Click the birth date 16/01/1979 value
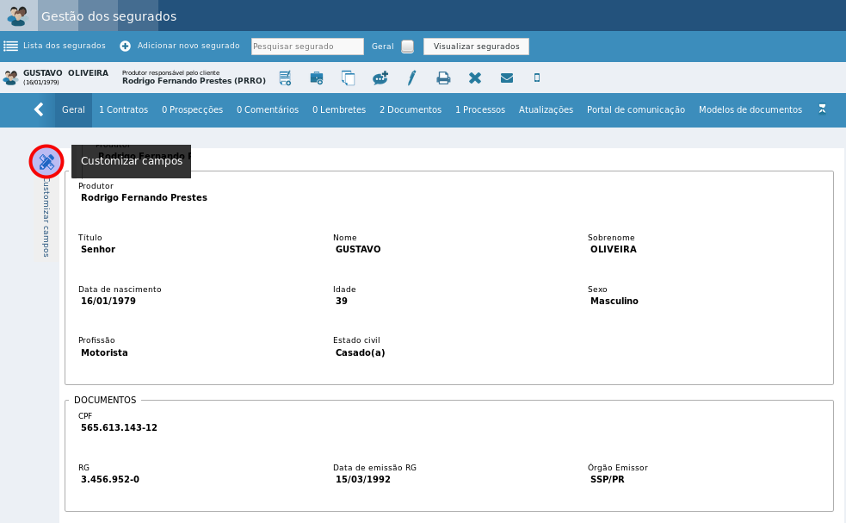Viewport: 846px width, 523px height. [108, 301]
